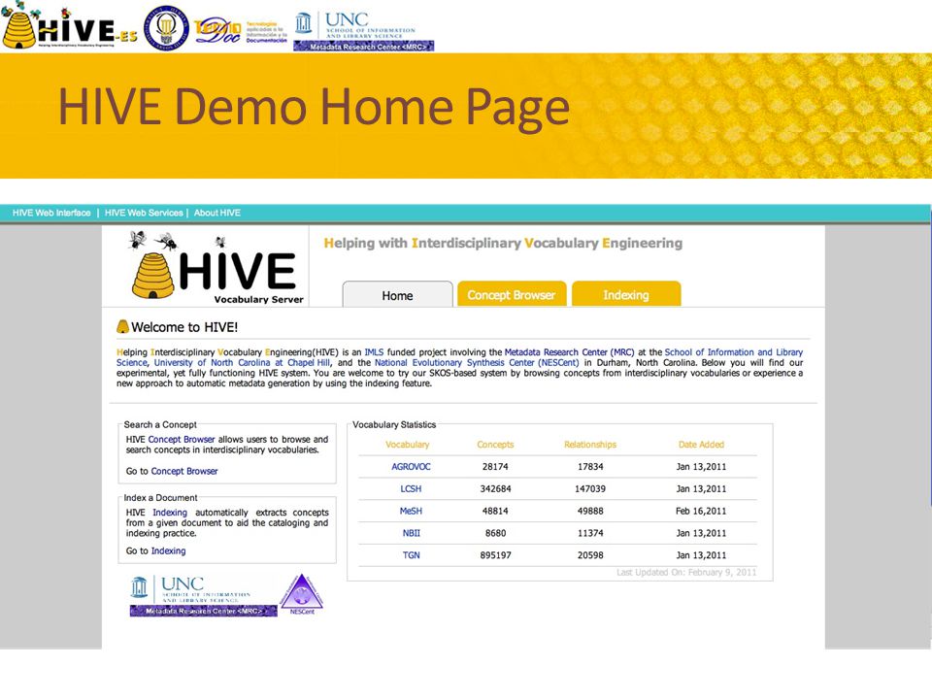Open the AGROVOC vocabulary link

click(x=411, y=467)
